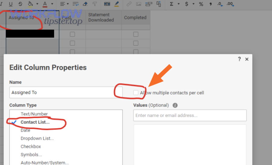Apply percentage format
The width and height of the screenshot is (272, 165).
point(201,4)
